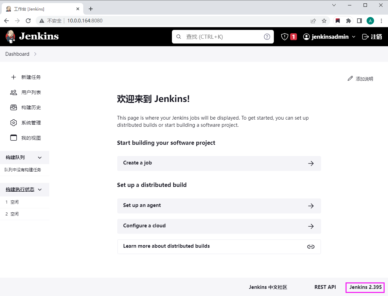Open the security warning shield icon
Screen dimensions: 388x296
[x=285, y=37]
